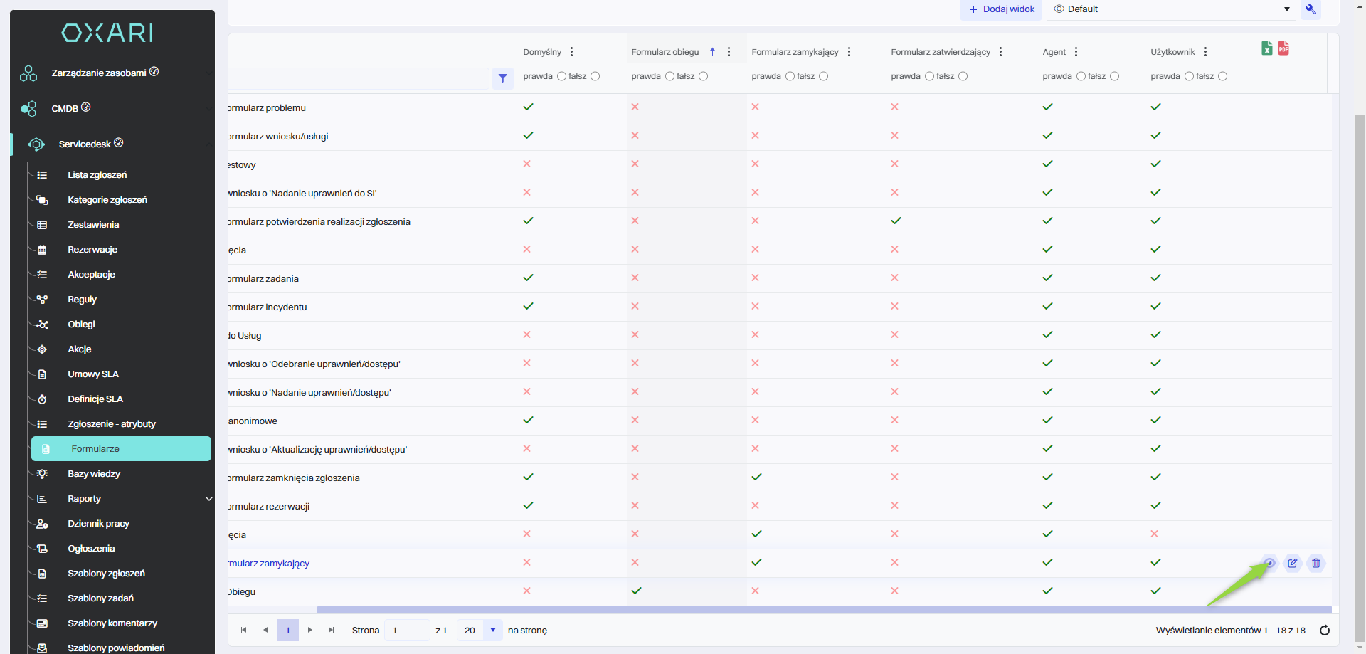Open Domyślny column options menu

(x=572, y=52)
